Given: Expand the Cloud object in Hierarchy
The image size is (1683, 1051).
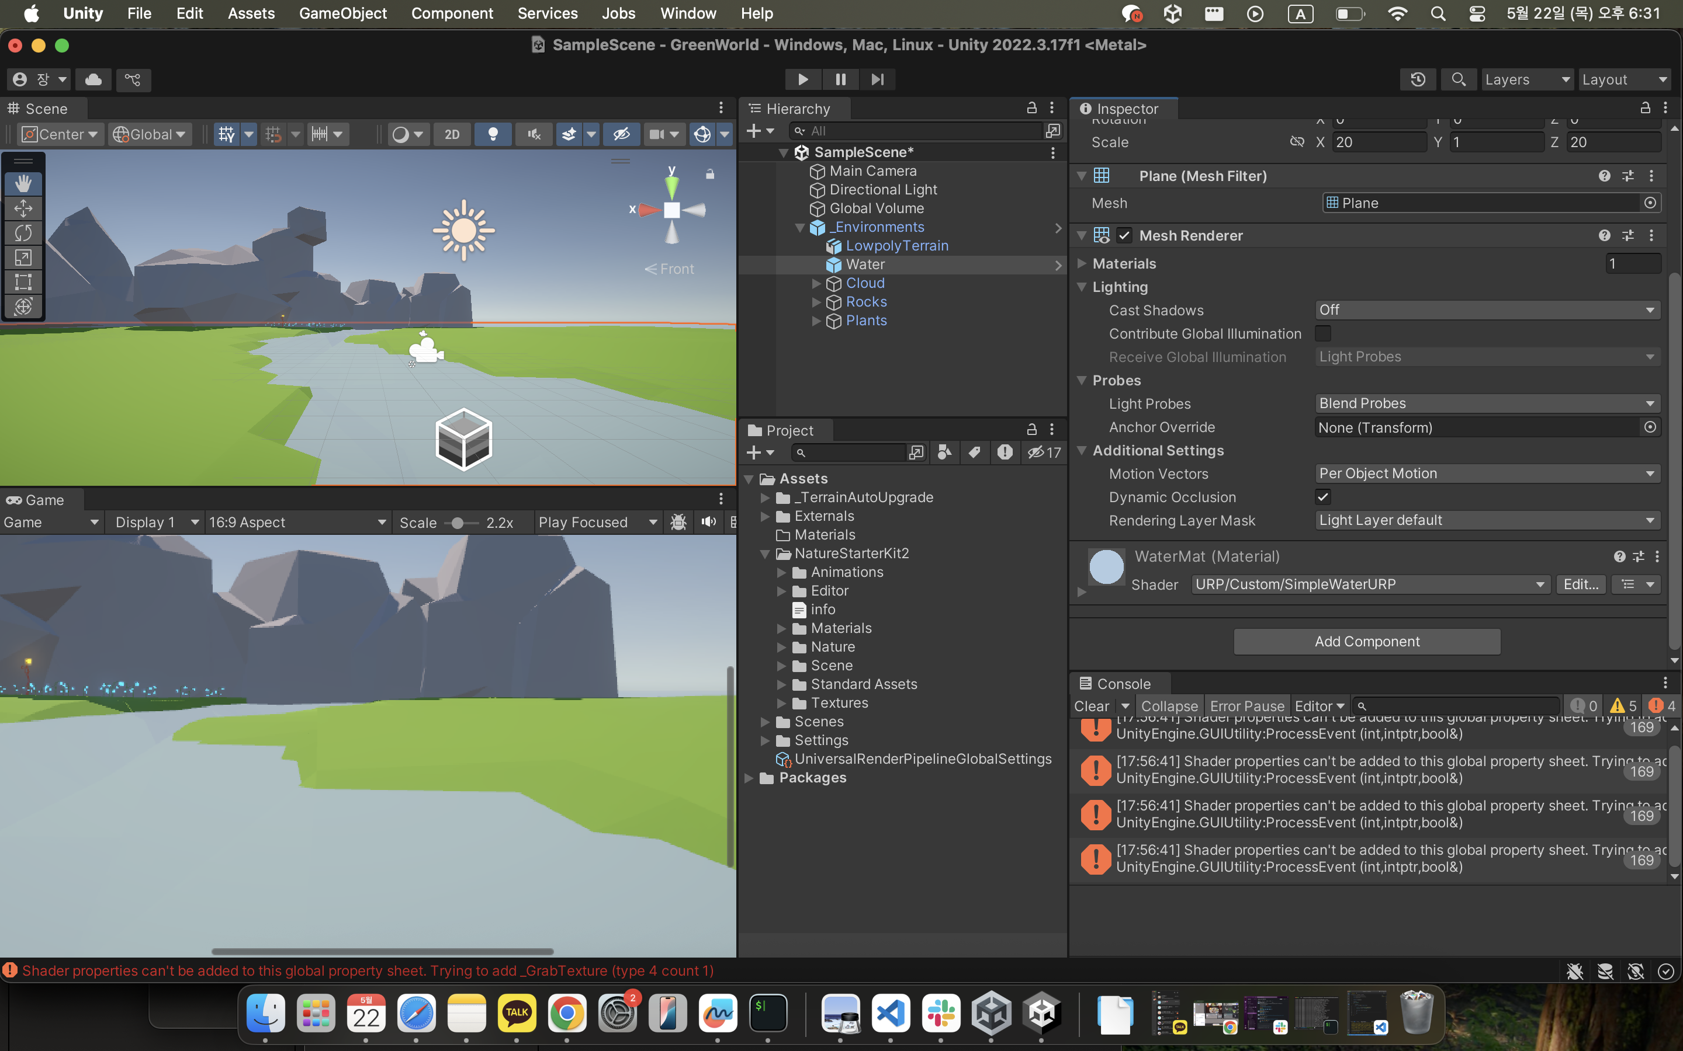Looking at the screenshot, I should [x=816, y=284].
